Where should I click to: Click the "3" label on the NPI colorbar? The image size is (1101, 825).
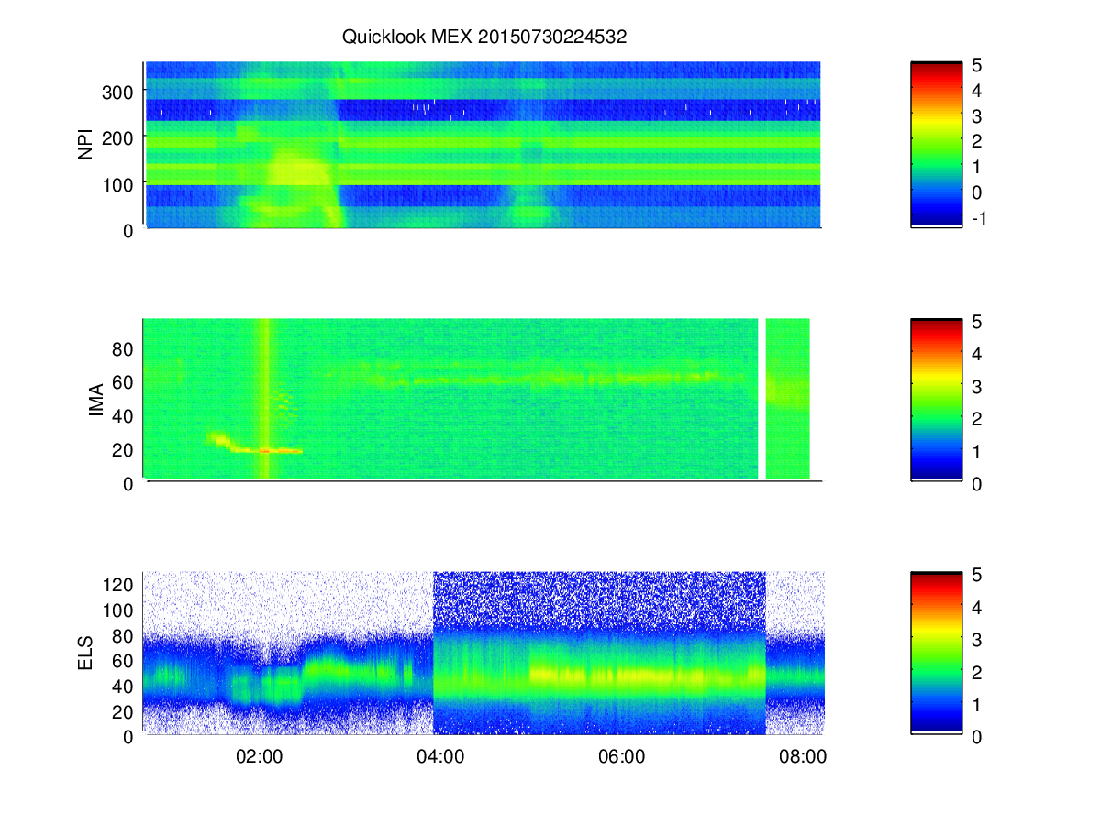(x=977, y=116)
